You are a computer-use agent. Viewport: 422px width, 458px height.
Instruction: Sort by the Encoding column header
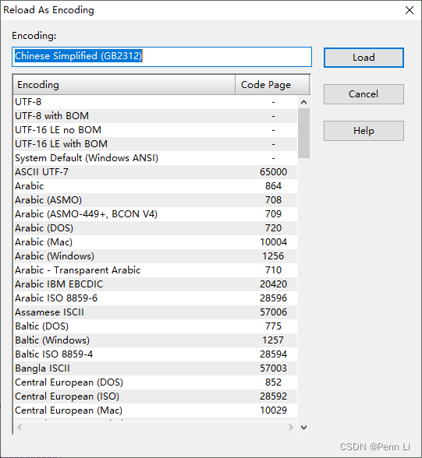[124, 85]
